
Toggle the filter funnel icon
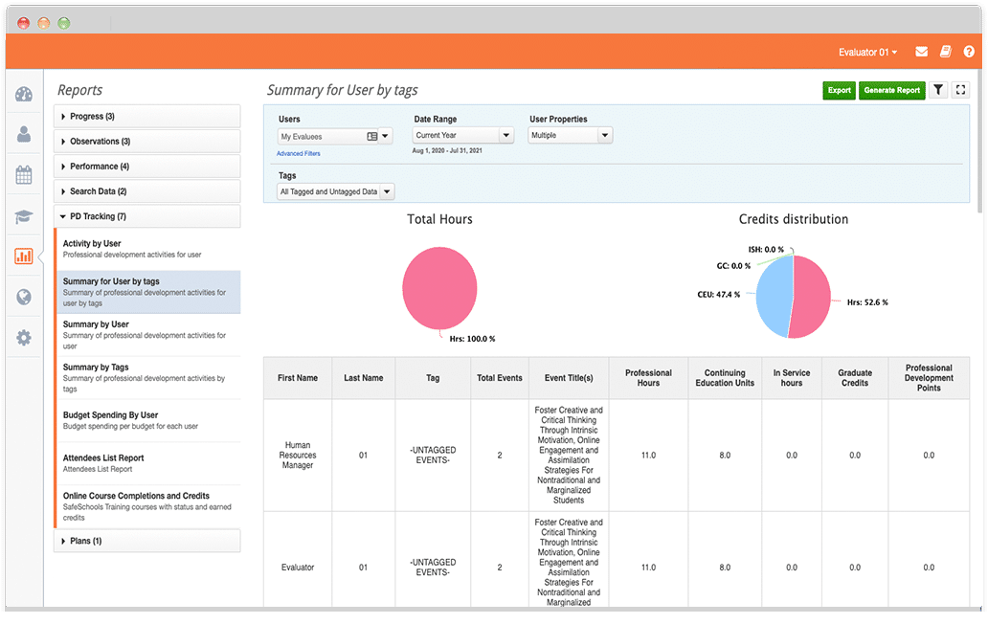tap(938, 90)
